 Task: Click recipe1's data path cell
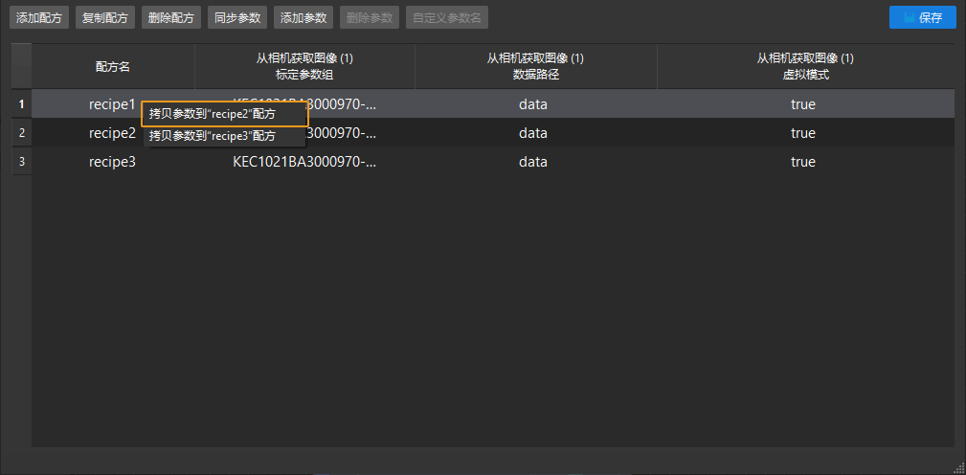tap(535, 104)
